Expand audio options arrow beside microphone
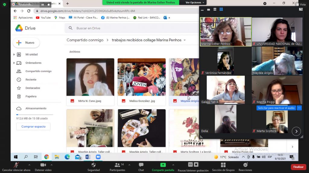Viewport: 309px width, 173px height. click(29, 165)
